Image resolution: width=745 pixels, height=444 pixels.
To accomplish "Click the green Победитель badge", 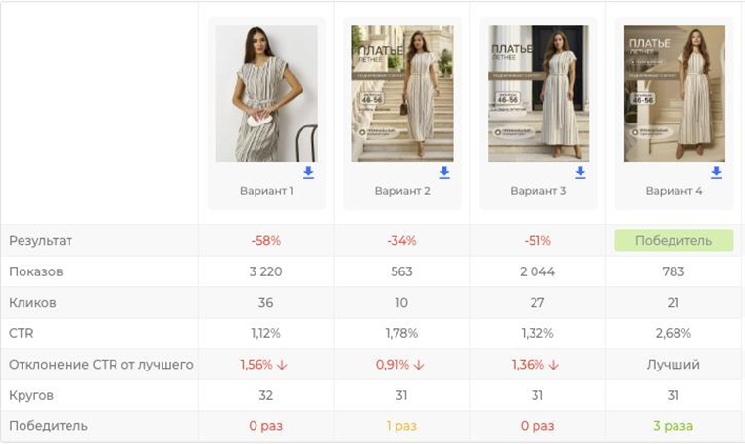I will click(674, 241).
